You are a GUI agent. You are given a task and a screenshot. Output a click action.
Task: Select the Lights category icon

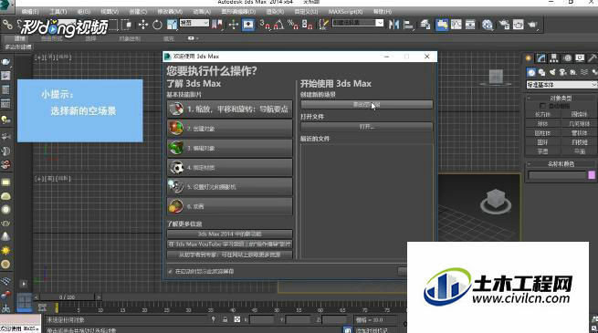(552, 72)
